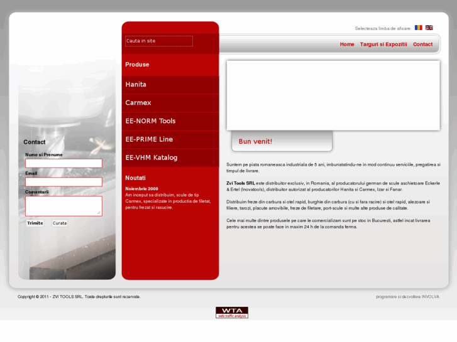This screenshot has width=457, height=342.
Task: Focus the Nume si Prenume field
Action: (63, 163)
